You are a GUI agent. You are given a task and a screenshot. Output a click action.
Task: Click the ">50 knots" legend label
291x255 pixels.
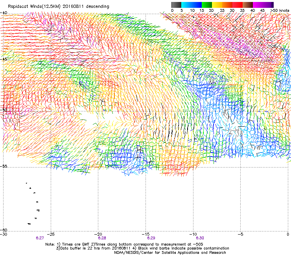pos(280,11)
